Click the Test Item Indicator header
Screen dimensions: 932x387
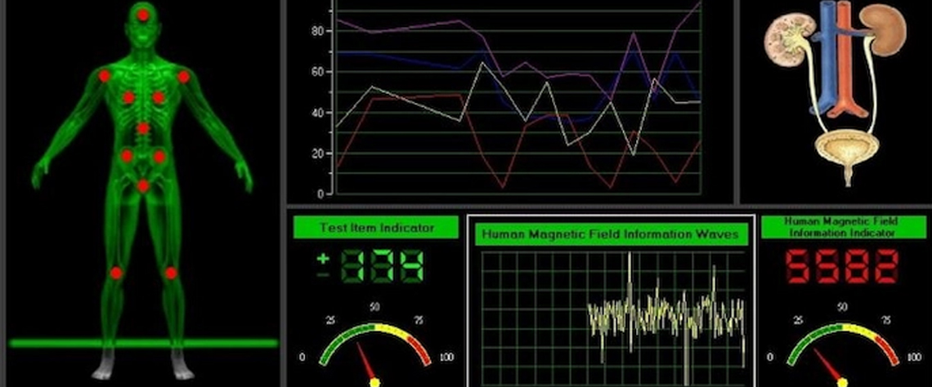click(376, 228)
